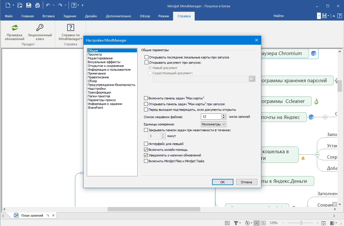Click the fit map to window icon
Screen dimensions: 344x226
point(323,223)
